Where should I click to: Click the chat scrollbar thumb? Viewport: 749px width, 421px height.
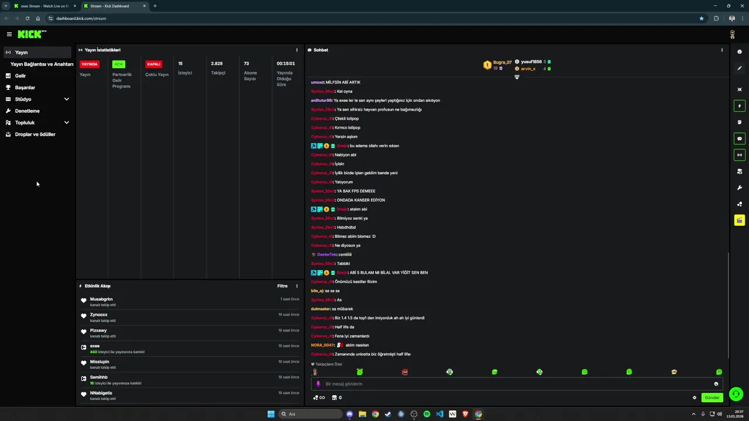pyautogui.click(x=728, y=305)
